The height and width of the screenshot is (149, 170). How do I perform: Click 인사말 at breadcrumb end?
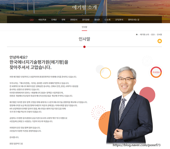click(159, 34)
